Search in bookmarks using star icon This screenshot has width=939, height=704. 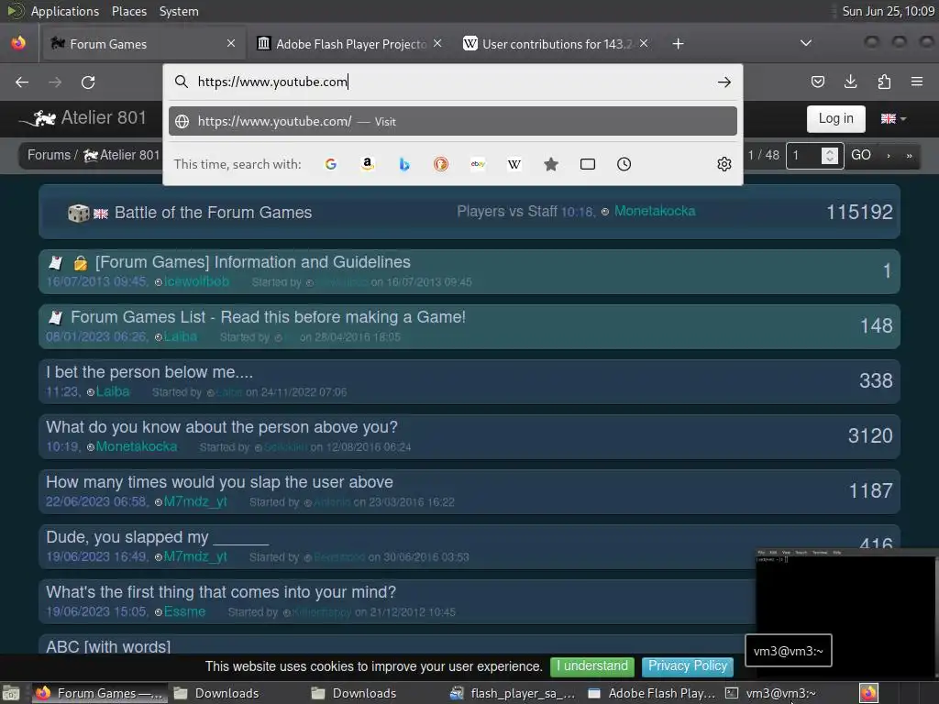click(551, 164)
